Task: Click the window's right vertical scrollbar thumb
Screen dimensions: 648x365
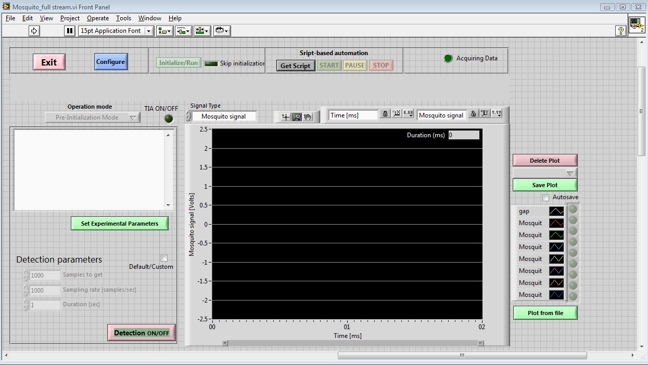Action: 642,112
